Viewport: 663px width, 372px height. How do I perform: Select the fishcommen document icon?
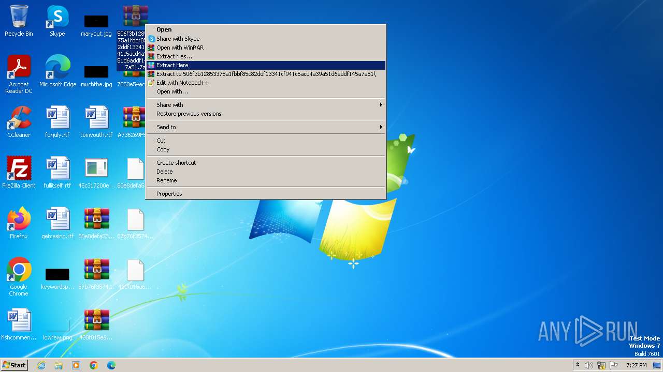[x=19, y=324]
